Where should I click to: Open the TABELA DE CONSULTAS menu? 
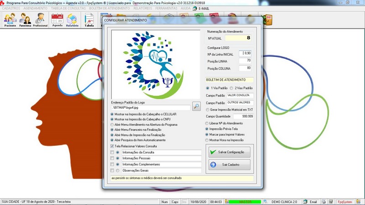[x=68, y=8]
